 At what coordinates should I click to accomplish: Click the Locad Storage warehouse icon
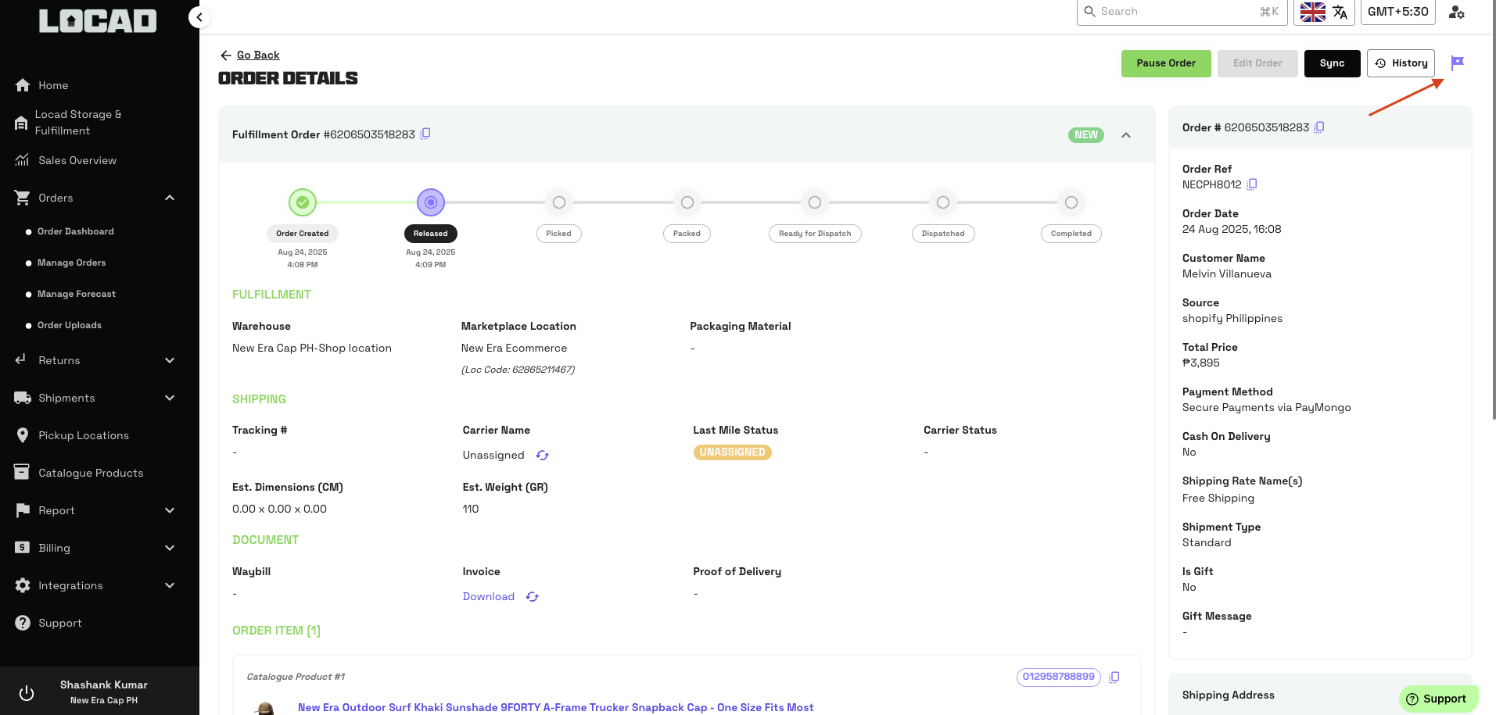[x=21, y=123]
